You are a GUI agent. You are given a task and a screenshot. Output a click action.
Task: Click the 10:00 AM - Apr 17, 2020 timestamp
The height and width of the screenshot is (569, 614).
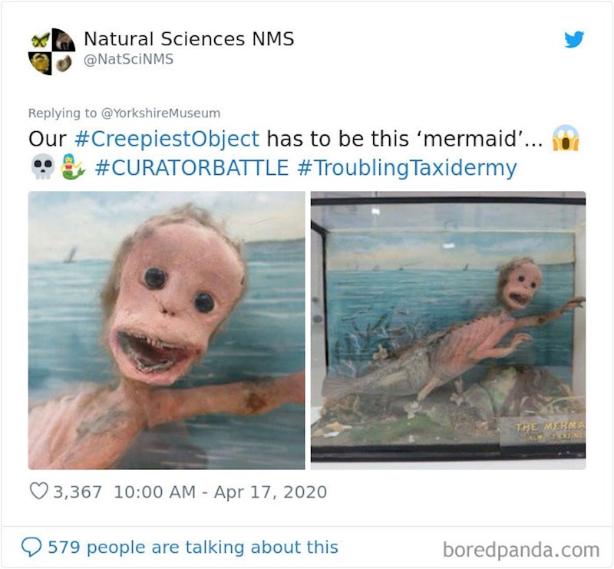[220, 492]
